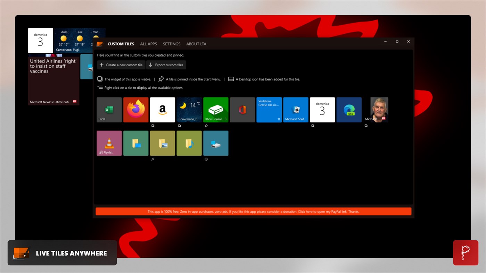Launch the Firefox tile

[135, 109]
